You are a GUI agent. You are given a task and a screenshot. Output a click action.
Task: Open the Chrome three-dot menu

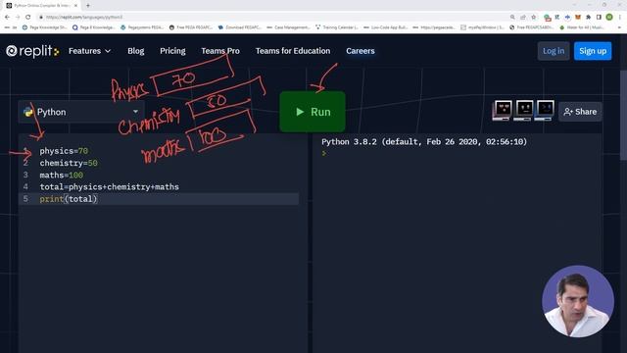pyautogui.click(x=620, y=18)
